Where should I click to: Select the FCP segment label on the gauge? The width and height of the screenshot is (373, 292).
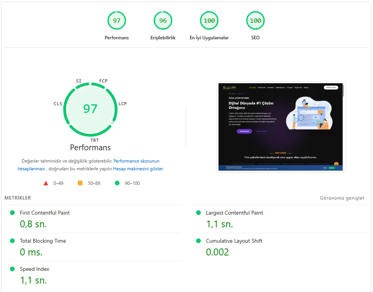tap(103, 81)
